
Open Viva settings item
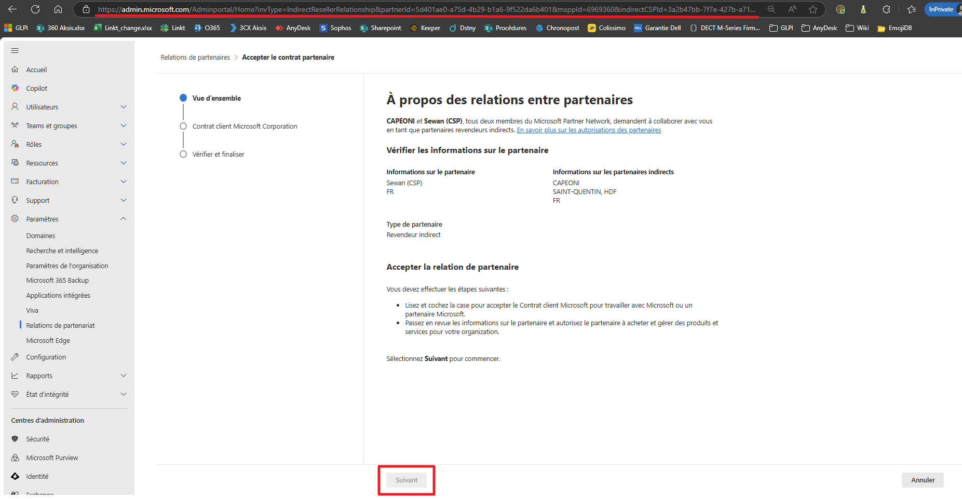pos(32,310)
